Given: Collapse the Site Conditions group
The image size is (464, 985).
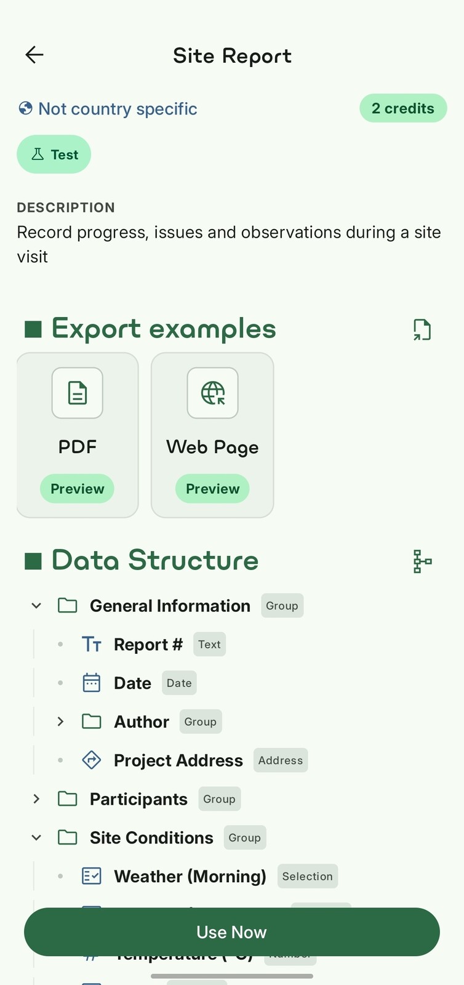Looking at the screenshot, I should (36, 837).
